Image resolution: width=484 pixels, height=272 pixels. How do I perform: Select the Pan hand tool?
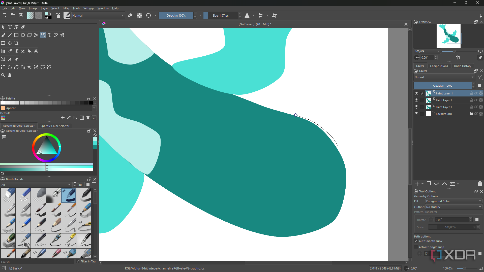(10, 75)
